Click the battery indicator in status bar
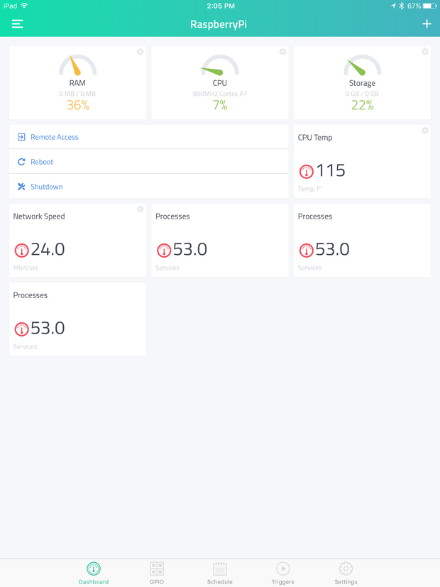 point(429,6)
